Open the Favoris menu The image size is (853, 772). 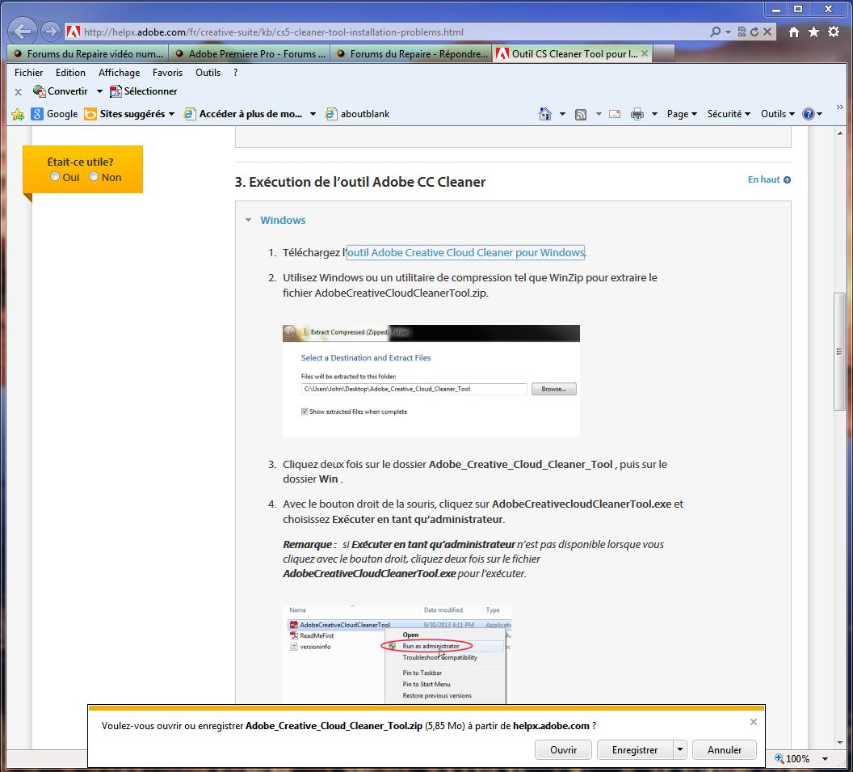[x=167, y=73]
